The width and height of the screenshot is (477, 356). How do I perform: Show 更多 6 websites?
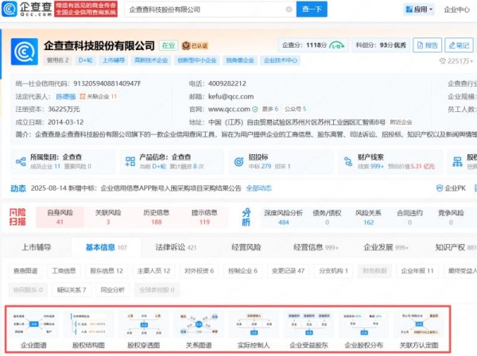click(270, 109)
